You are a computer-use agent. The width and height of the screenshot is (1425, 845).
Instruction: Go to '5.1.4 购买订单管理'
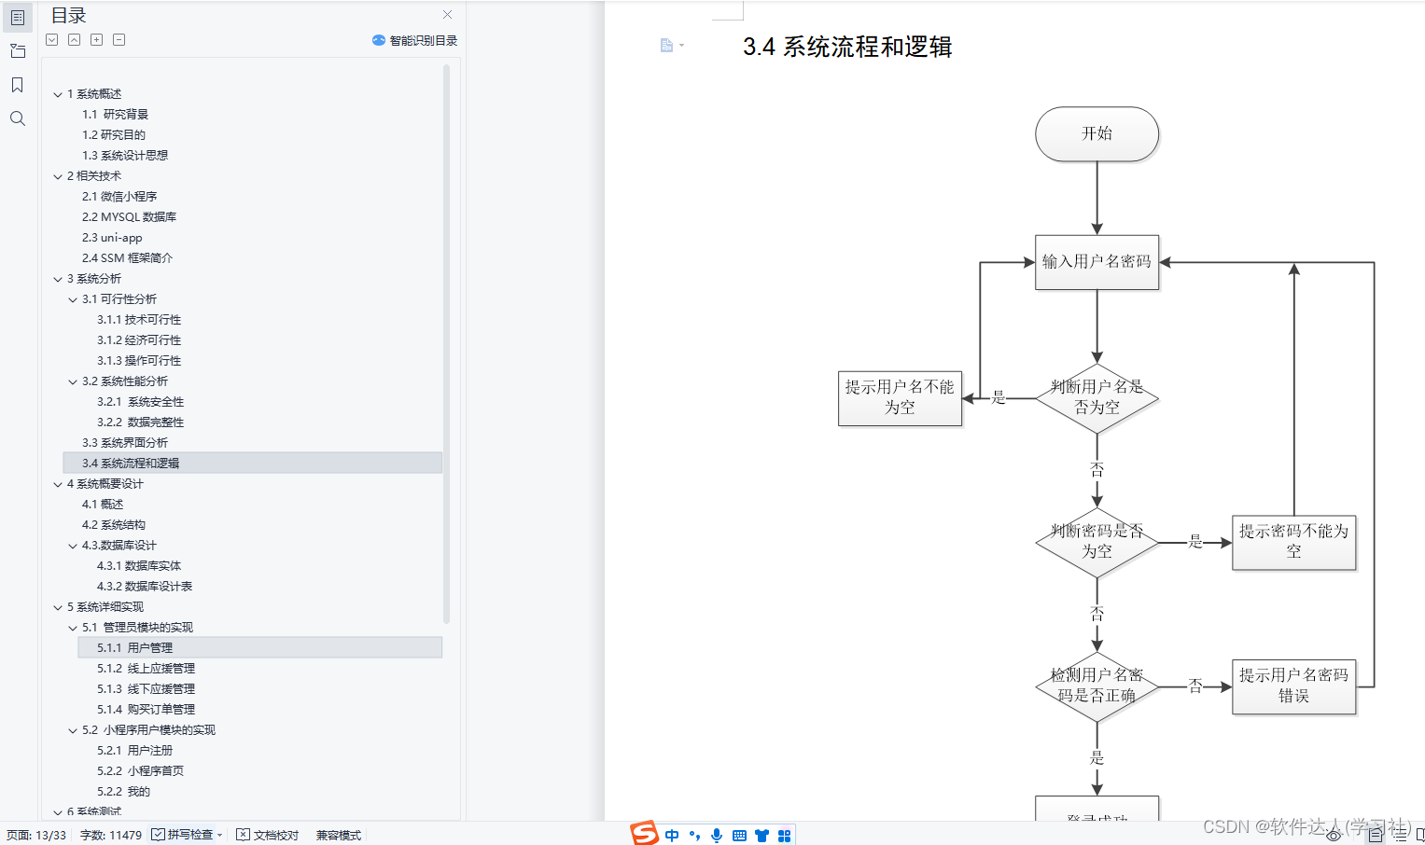point(146,709)
